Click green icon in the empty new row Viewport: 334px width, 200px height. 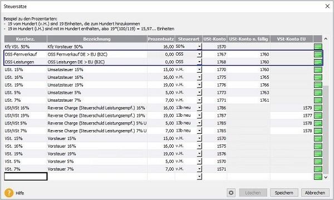tap(318, 177)
